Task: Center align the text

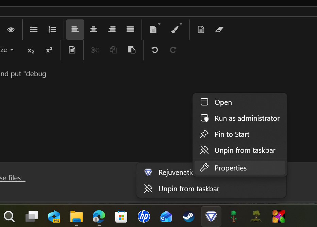Action: (x=94, y=30)
